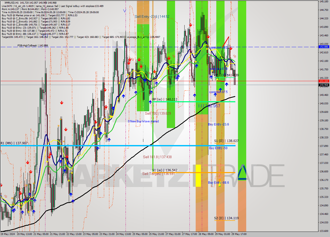Click the Sell Entry -23.6 | 144.52 label
Viewport: 330px width, 237px height.
click(152, 16)
